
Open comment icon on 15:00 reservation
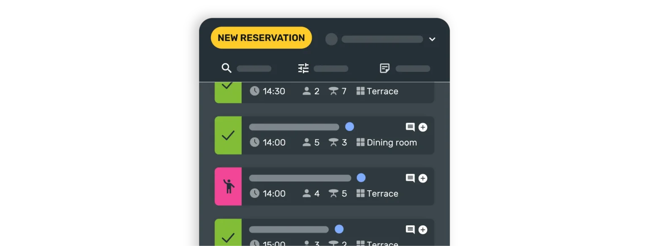(x=410, y=229)
